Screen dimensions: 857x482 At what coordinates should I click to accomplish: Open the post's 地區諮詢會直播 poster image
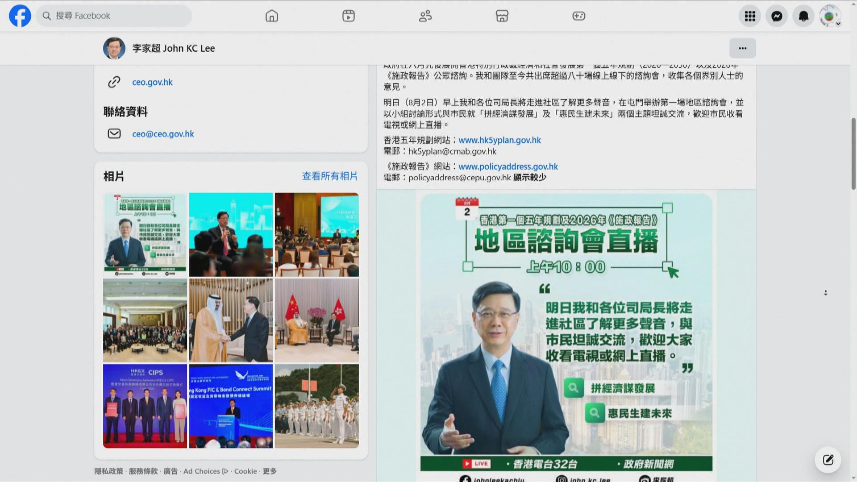(566, 337)
